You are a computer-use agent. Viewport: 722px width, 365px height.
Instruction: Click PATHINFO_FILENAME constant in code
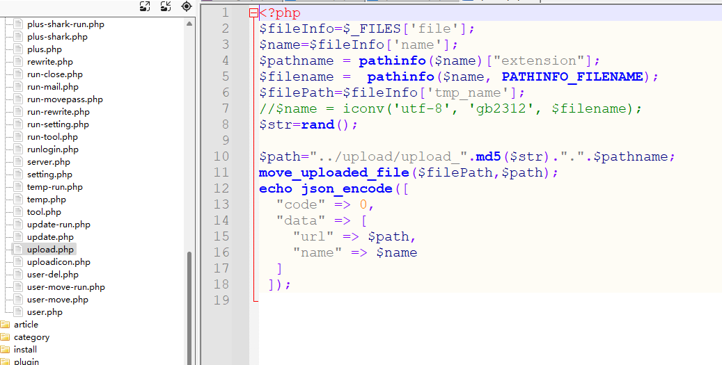coord(572,76)
